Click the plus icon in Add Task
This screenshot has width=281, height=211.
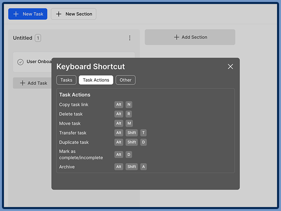[x=22, y=83]
